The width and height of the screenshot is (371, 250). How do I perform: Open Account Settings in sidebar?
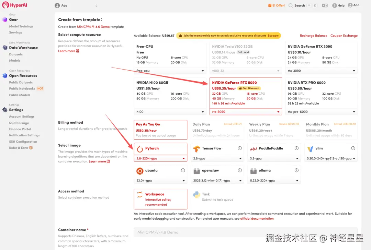pos(22,117)
